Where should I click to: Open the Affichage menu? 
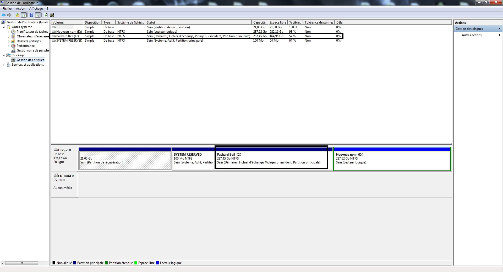(x=36, y=9)
